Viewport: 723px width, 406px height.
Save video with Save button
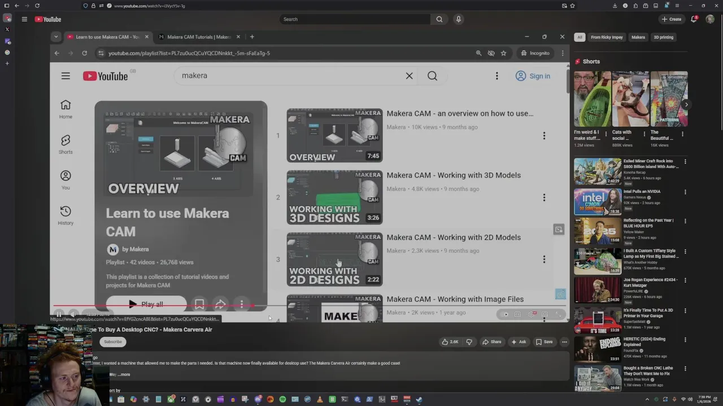(544, 342)
